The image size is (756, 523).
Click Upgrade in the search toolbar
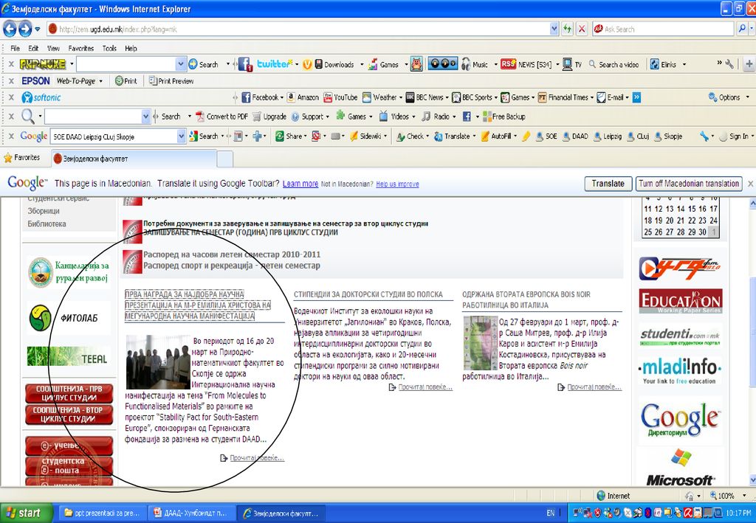[269, 117]
